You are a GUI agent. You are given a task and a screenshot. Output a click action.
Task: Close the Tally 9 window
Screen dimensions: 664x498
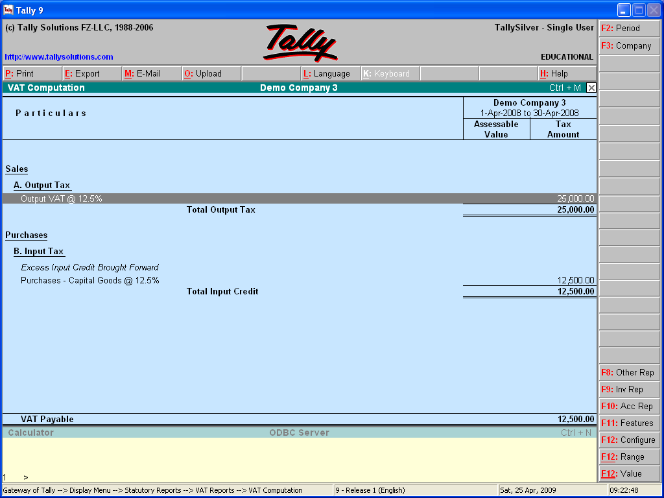coord(654,10)
